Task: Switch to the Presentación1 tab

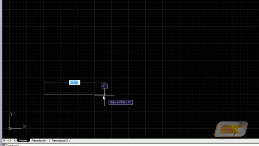Action: tap(40, 140)
